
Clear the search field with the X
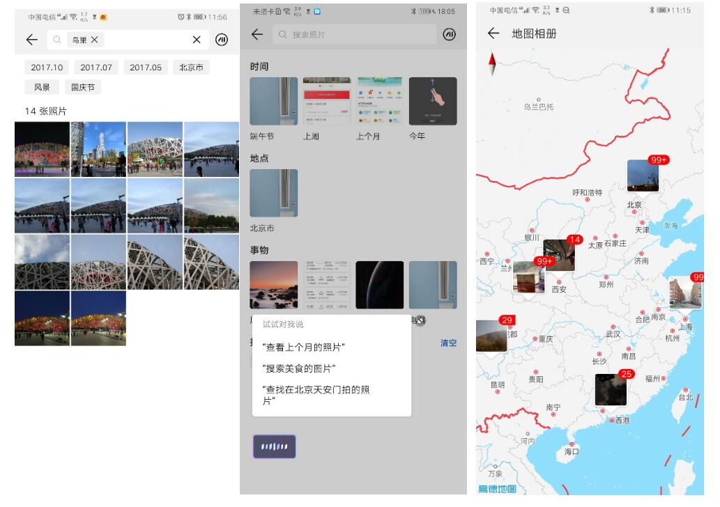(x=197, y=40)
